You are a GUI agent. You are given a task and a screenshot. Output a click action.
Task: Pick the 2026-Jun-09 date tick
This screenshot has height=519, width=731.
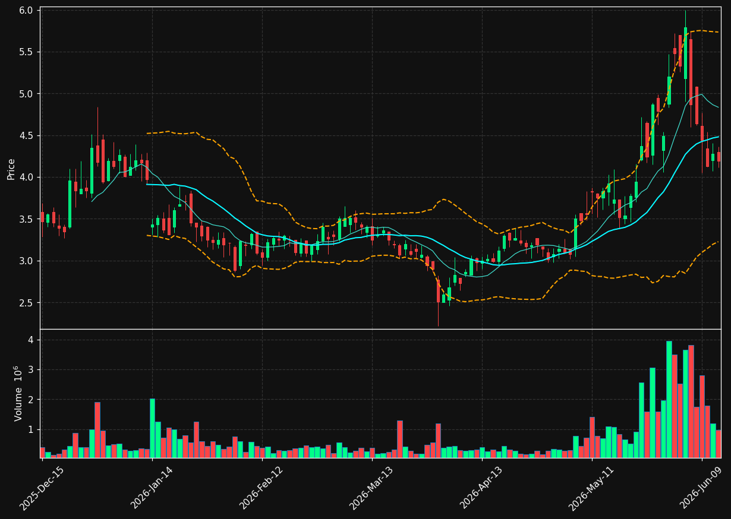tap(702, 488)
